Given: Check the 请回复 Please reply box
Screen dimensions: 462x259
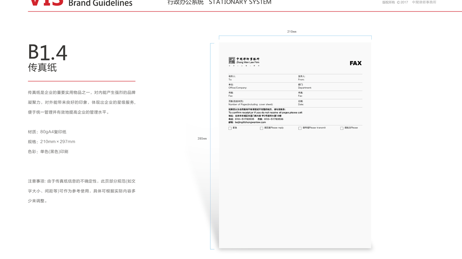Looking at the screenshot, I should pyautogui.click(x=261, y=128).
